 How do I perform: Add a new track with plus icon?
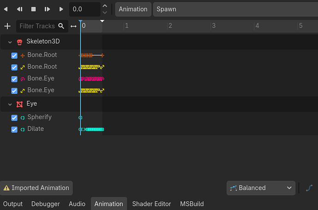pos(7,26)
